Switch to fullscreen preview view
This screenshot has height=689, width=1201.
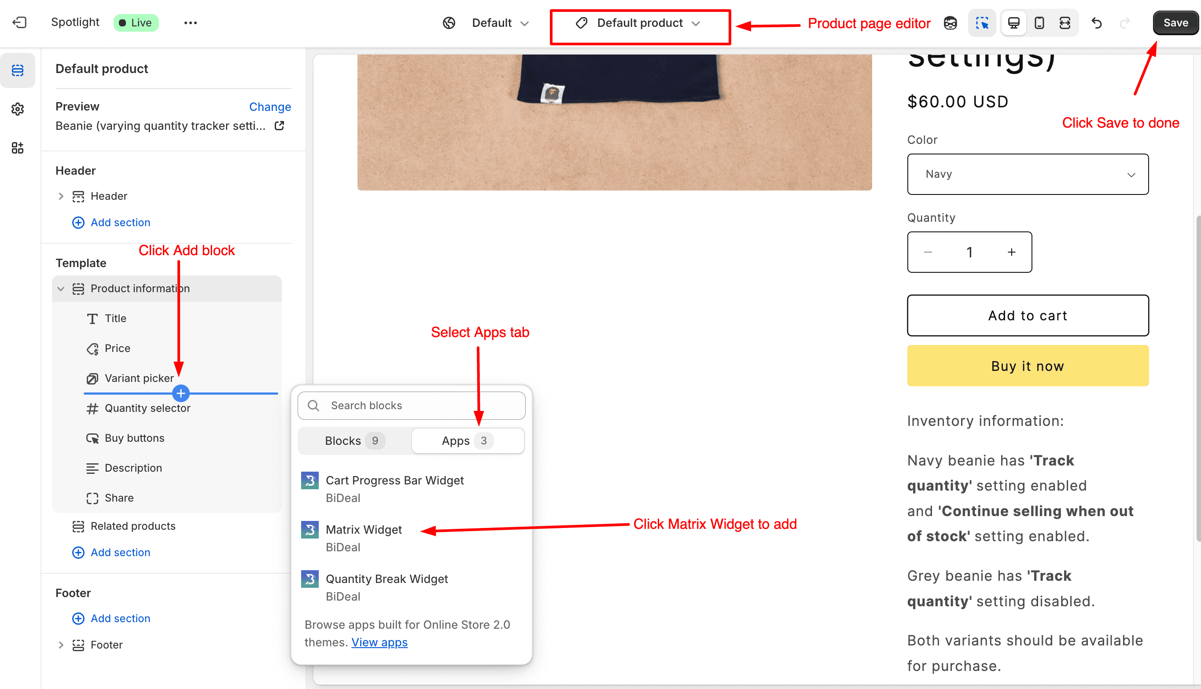coord(1065,23)
